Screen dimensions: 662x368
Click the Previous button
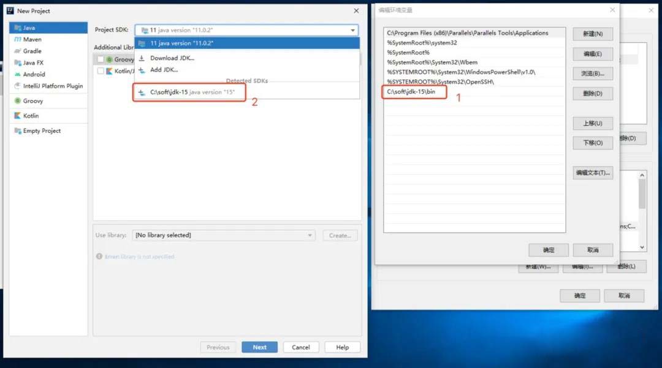coord(218,347)
